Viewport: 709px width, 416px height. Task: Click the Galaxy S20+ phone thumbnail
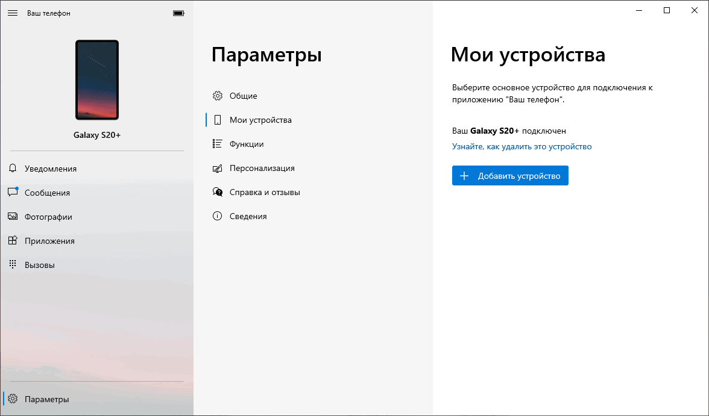tap(96, 79)
